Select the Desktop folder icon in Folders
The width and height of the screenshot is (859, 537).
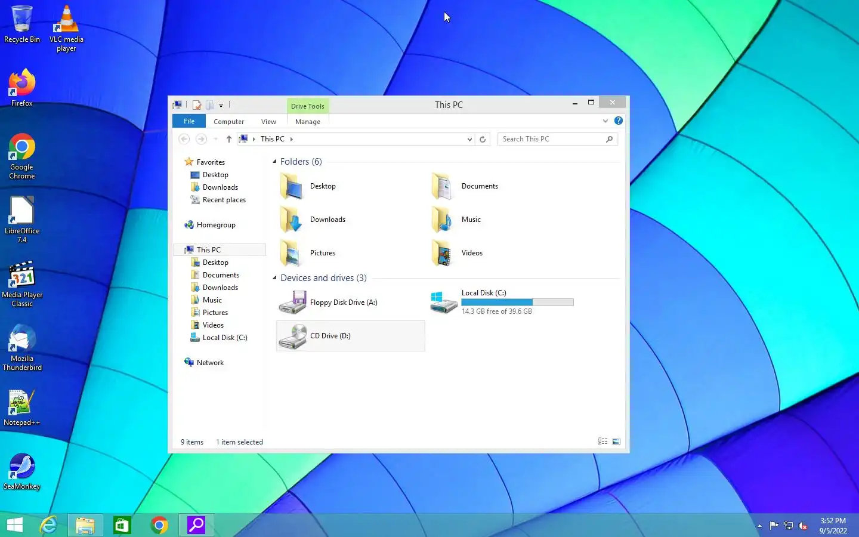292,186
